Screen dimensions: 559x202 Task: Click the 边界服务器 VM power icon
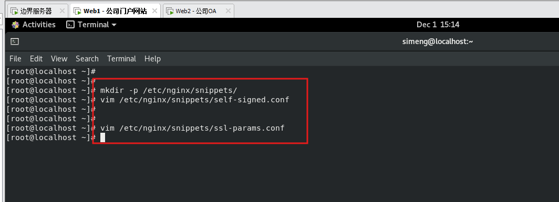[x=15, y=12]
